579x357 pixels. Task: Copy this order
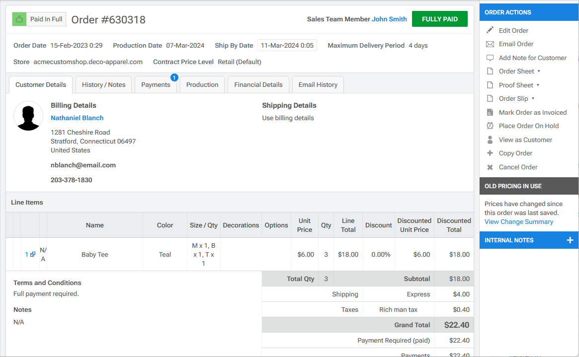click(514, 153)
